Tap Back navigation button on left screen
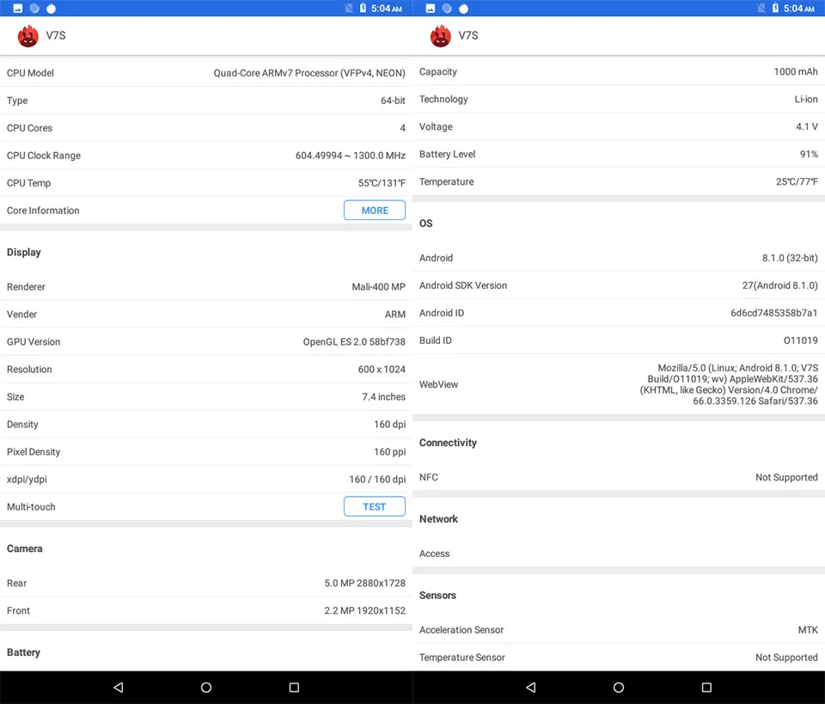 point(119,687)
